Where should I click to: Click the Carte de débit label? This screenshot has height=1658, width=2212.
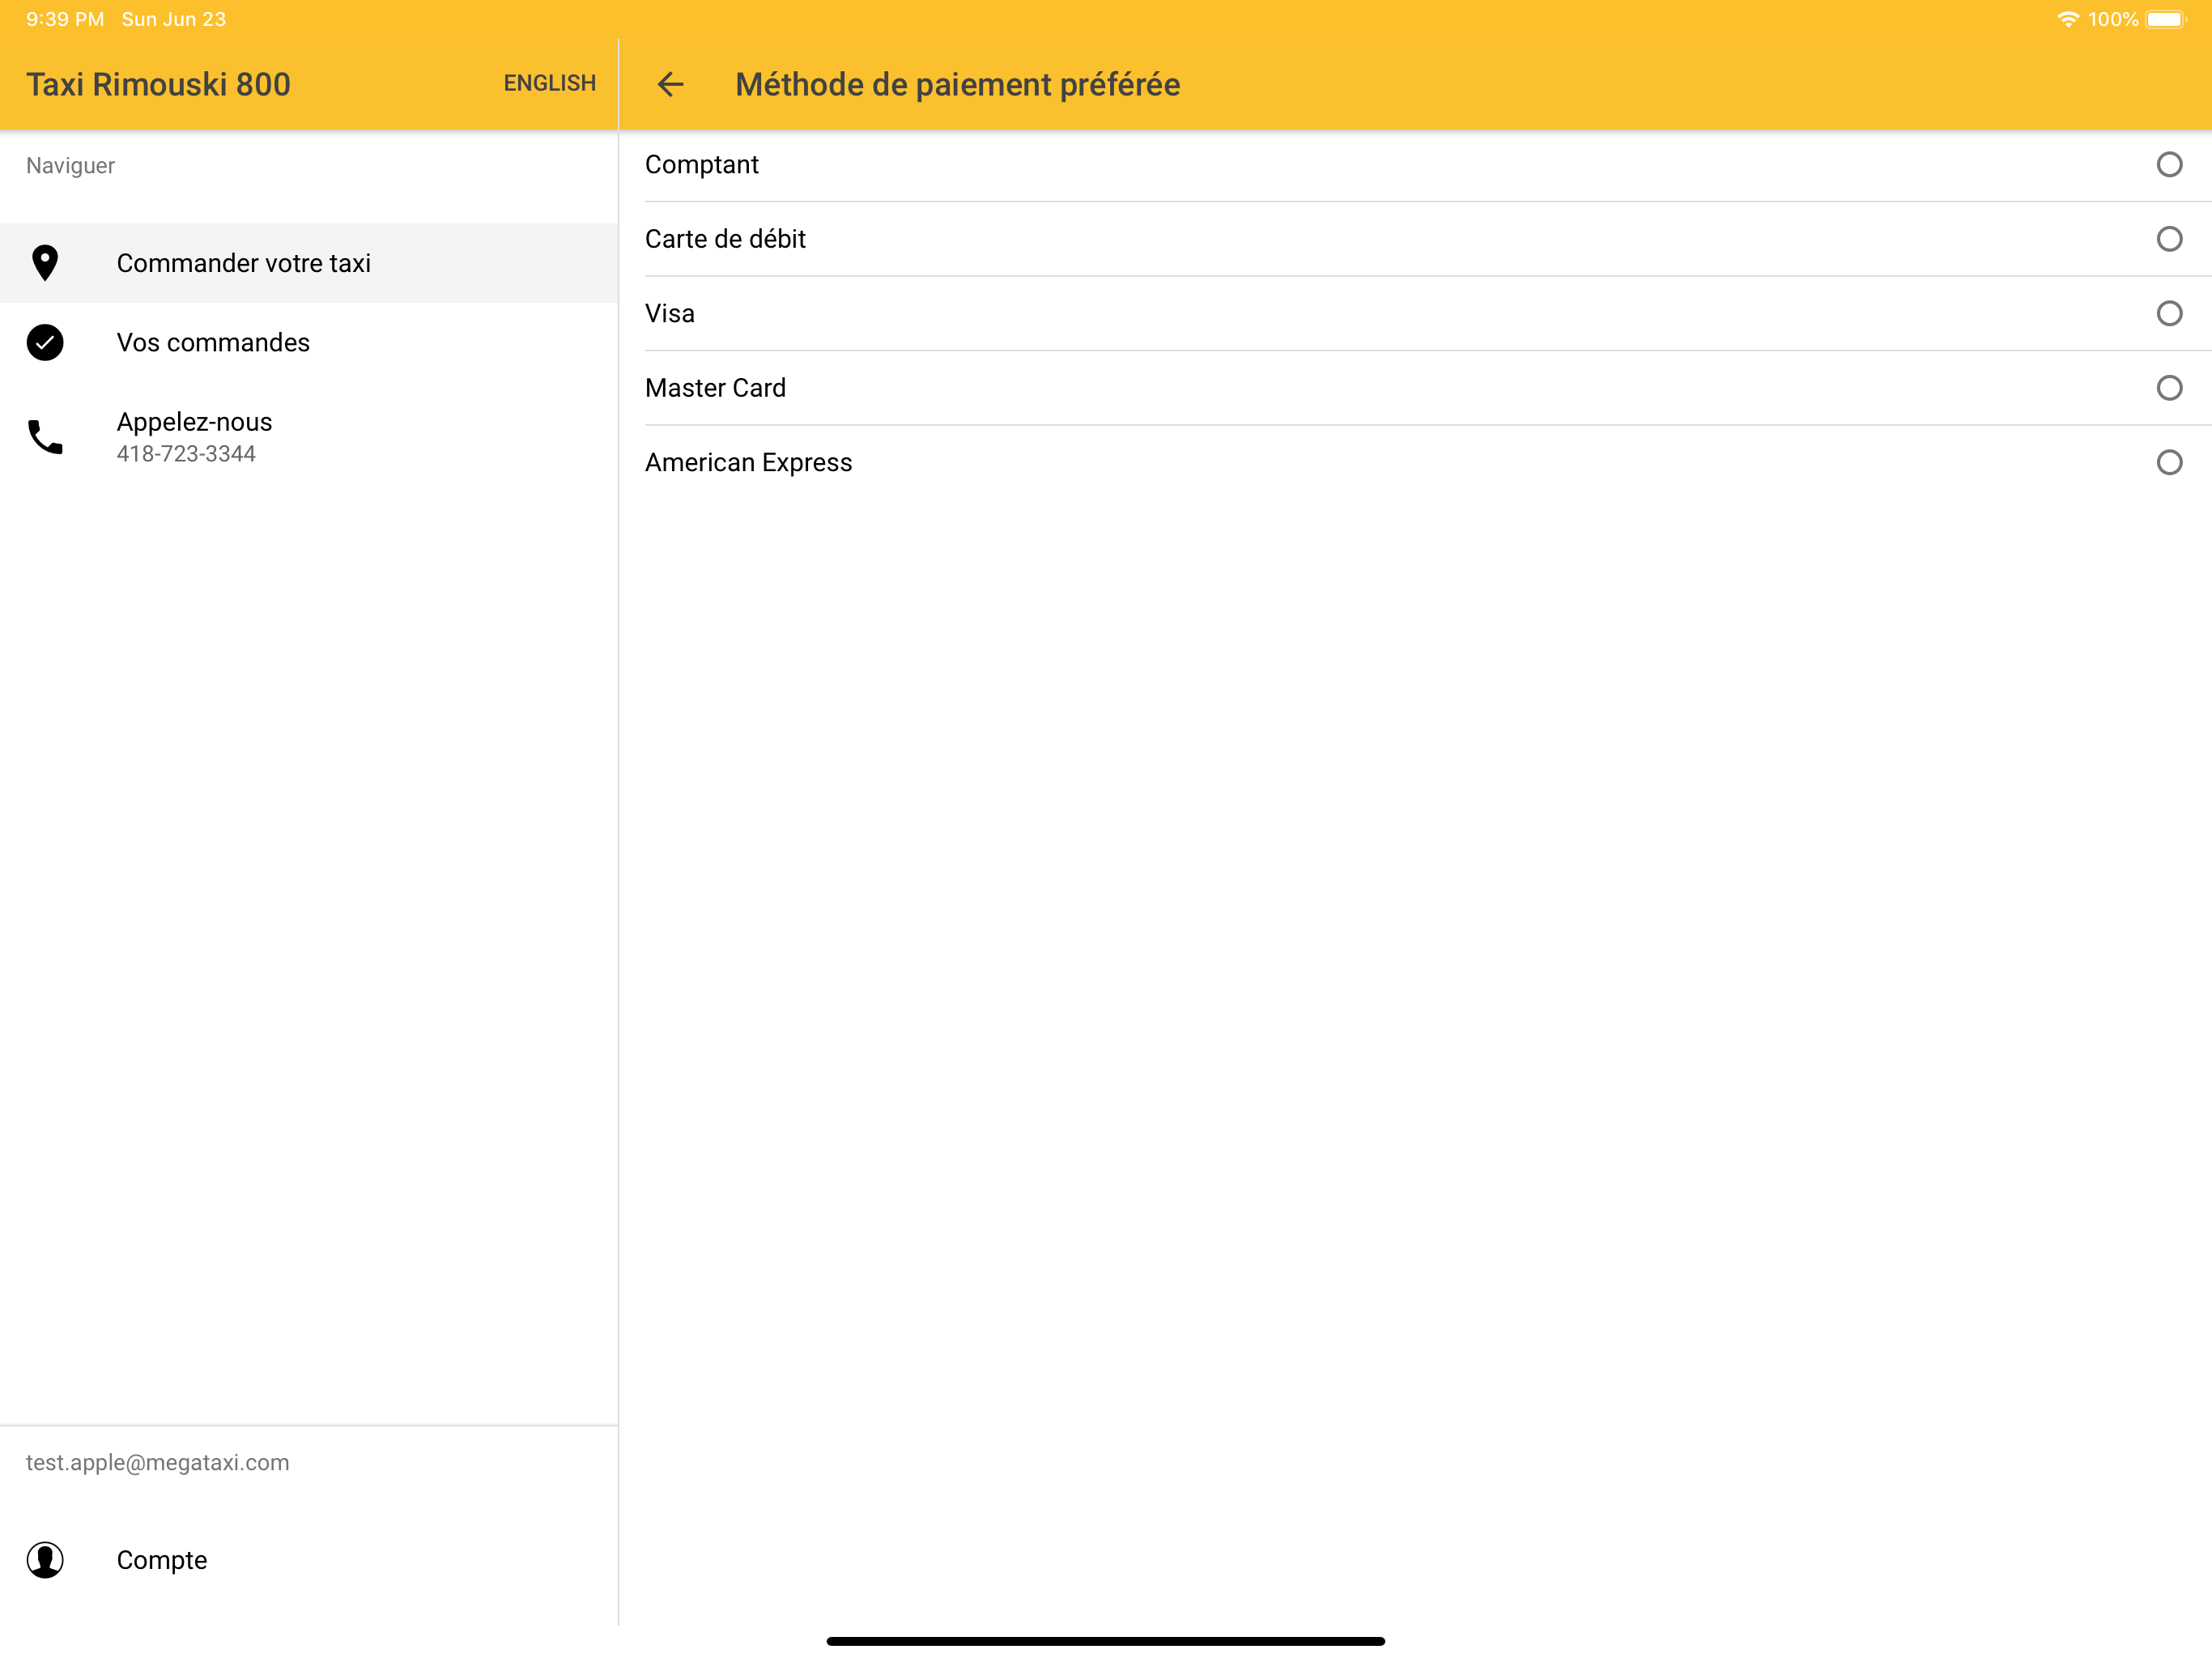pos(725,239)
